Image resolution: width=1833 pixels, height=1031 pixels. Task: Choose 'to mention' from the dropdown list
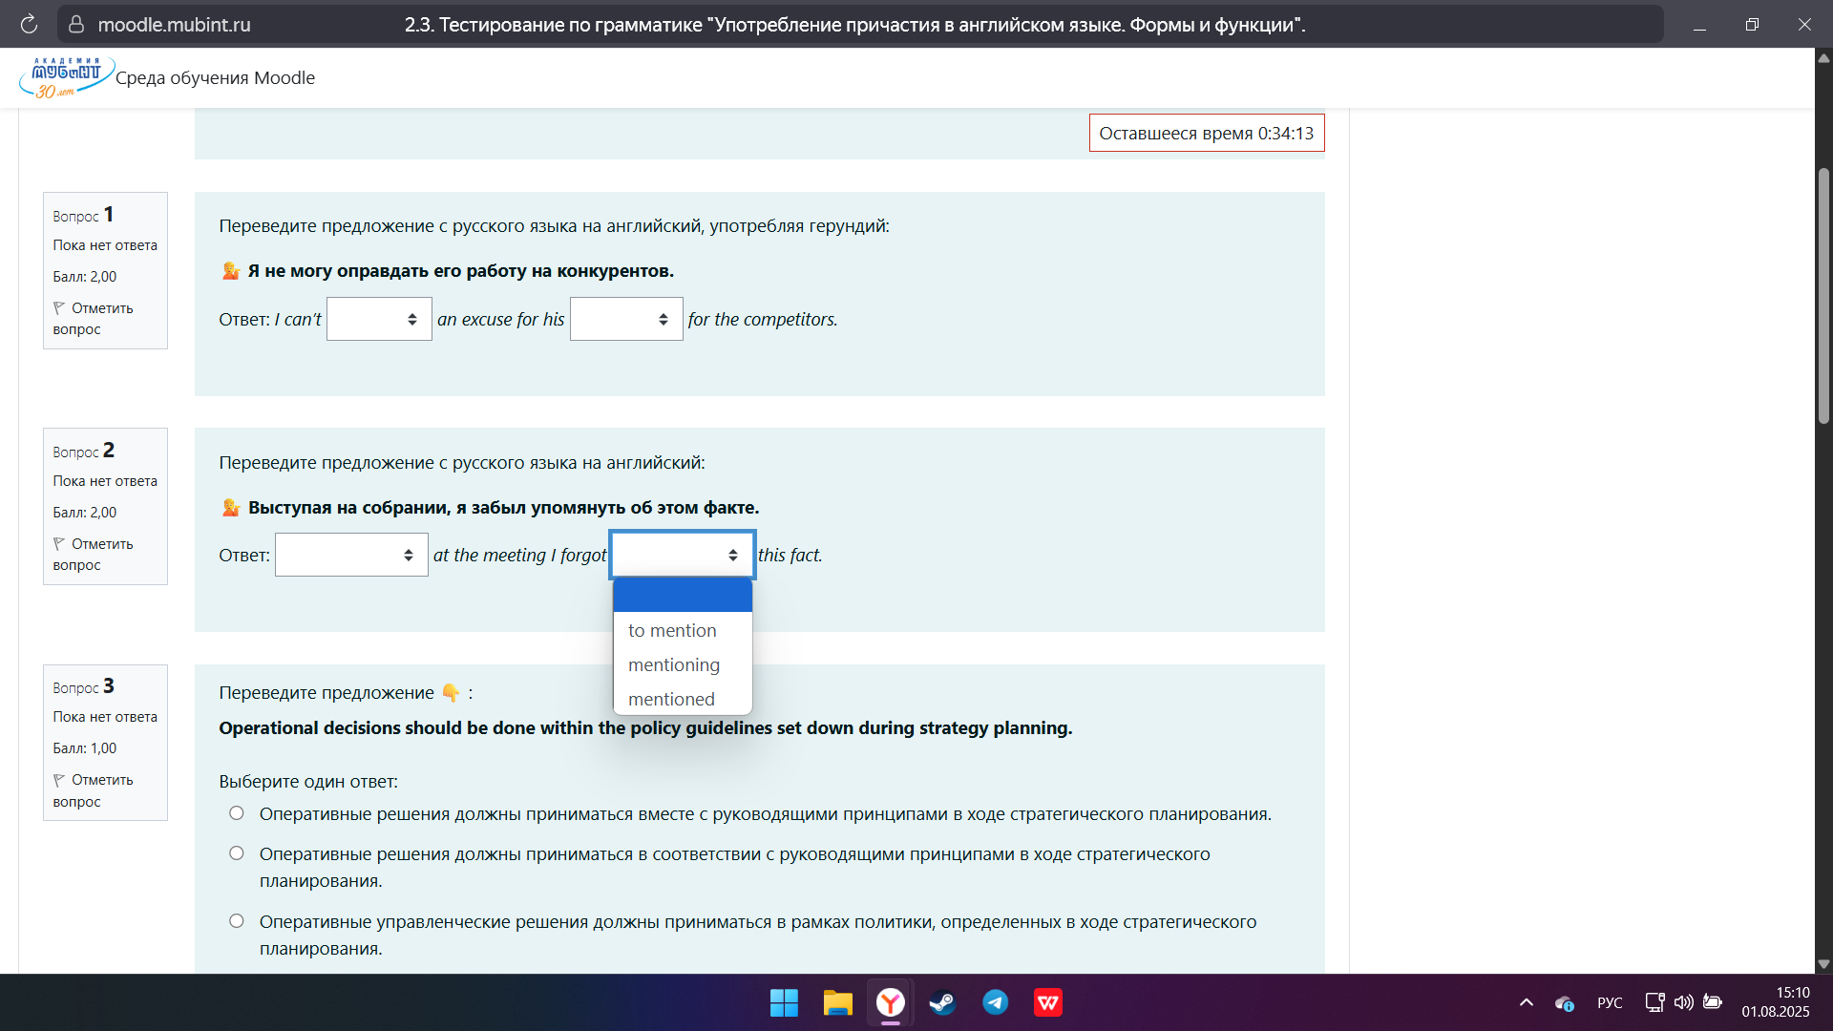click(672, 630)
